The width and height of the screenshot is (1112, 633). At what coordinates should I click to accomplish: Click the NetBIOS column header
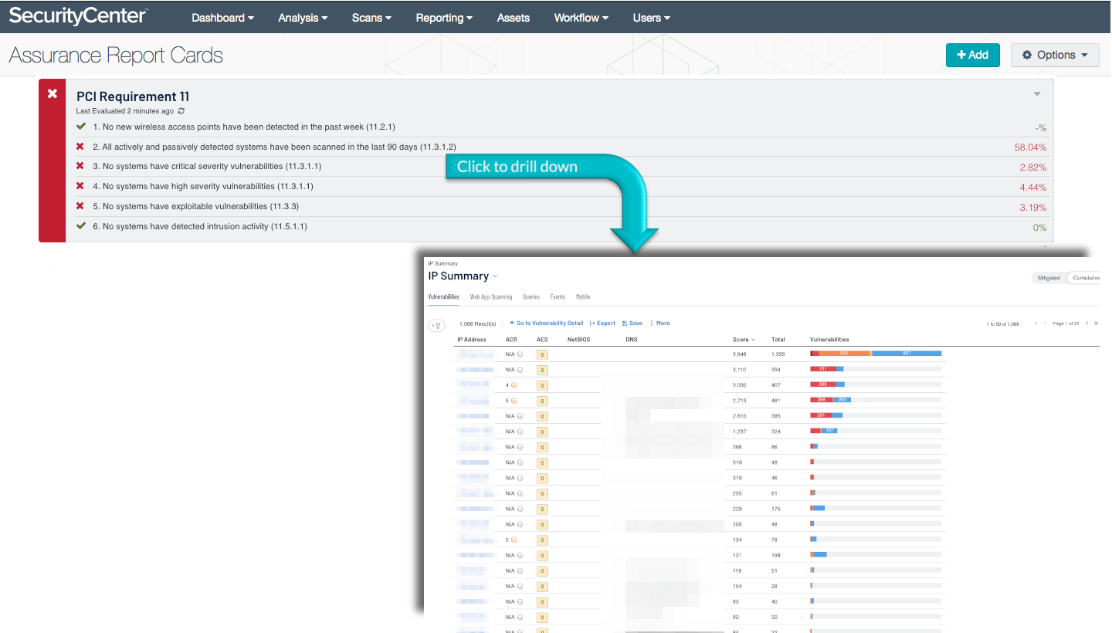click(x=578, y=340)
